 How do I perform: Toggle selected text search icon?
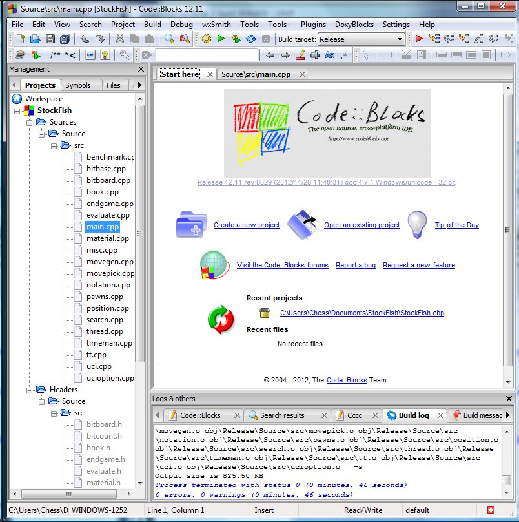coord(315,55)
